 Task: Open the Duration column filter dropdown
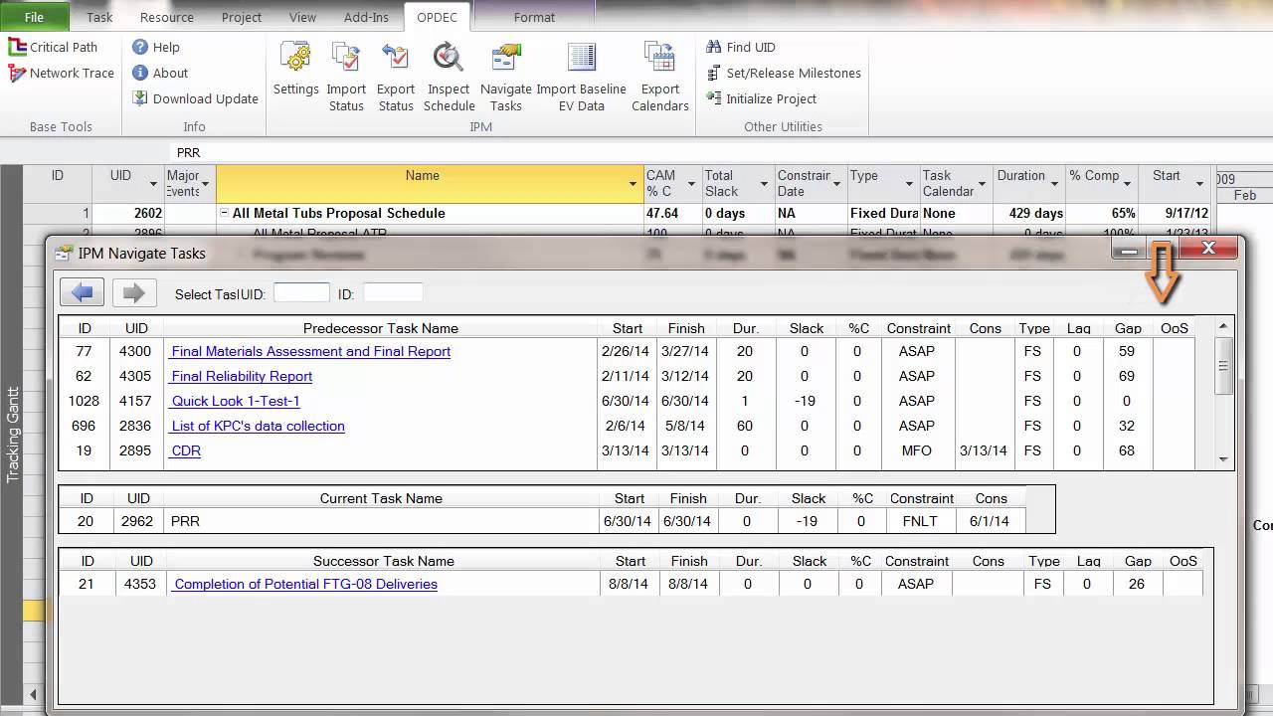[x=1054, y=184]
